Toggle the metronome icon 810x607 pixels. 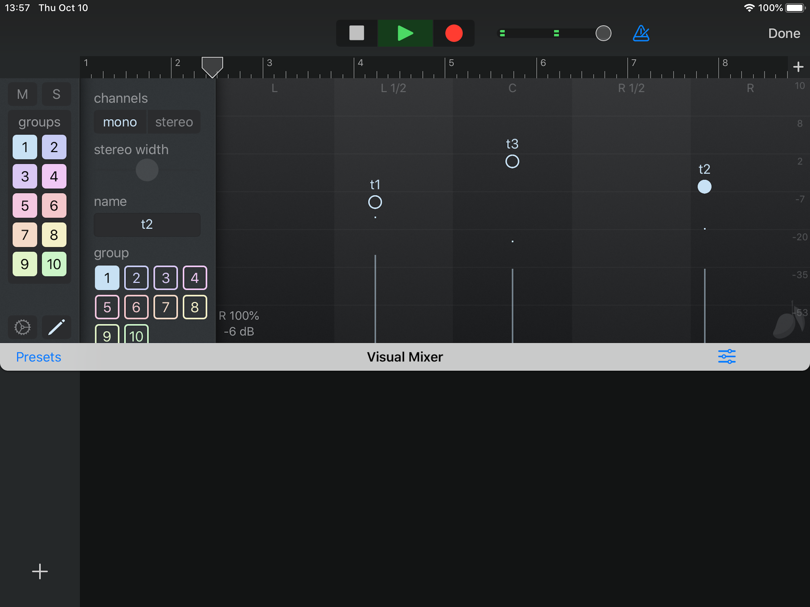tap(641, 33)
